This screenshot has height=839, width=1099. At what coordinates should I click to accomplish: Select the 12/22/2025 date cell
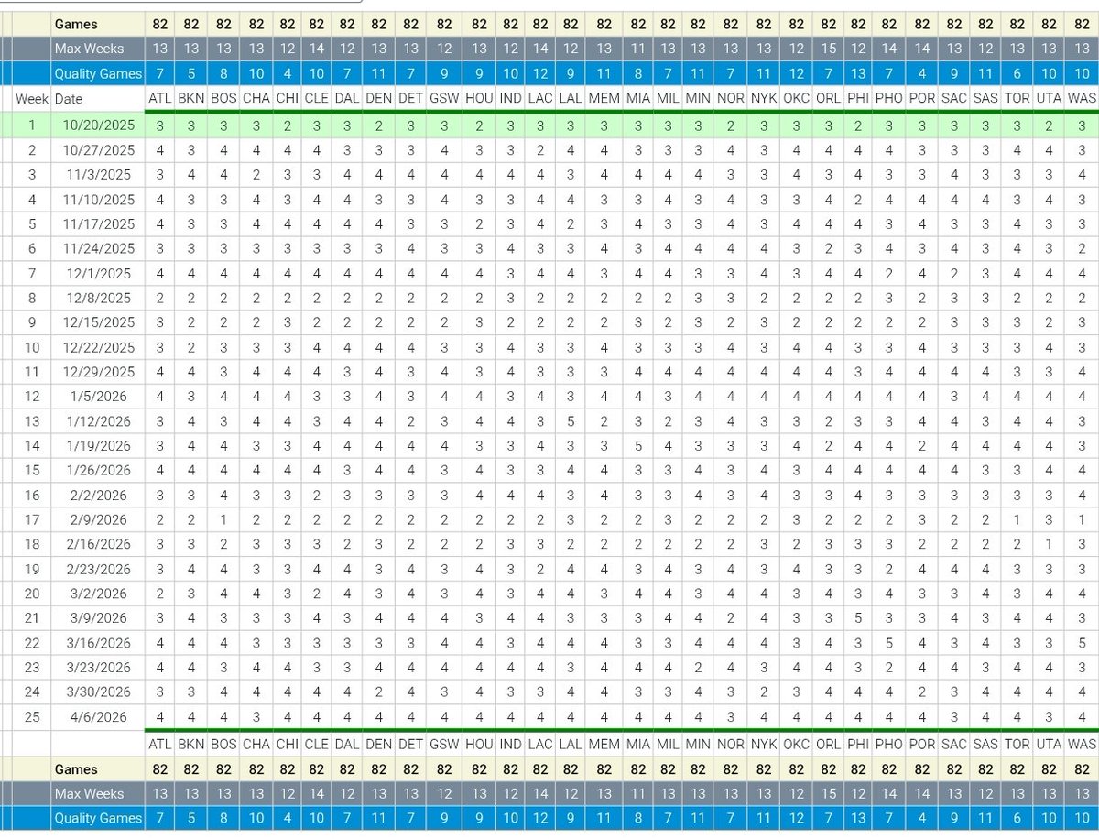tap(98, 347)
